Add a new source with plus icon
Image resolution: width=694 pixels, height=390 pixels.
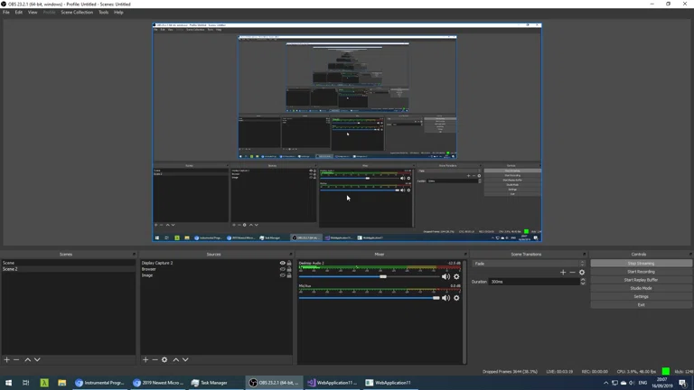[145, 359]
